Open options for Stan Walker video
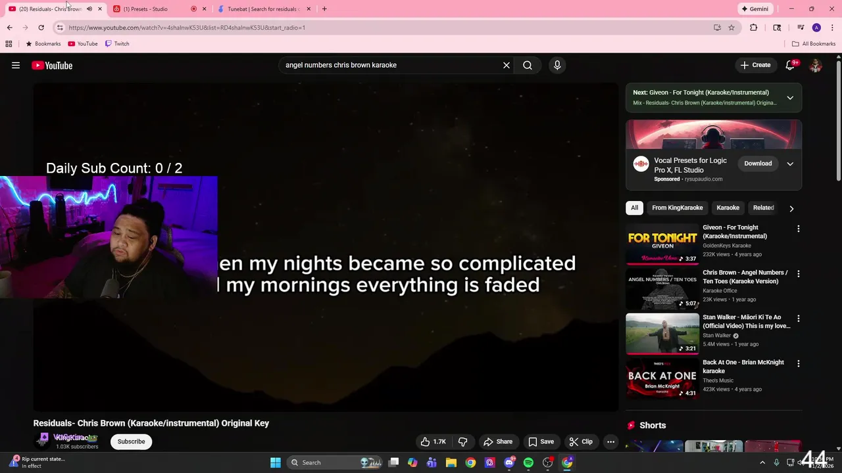Screen dimensions: 842x473 click(799, 318)
